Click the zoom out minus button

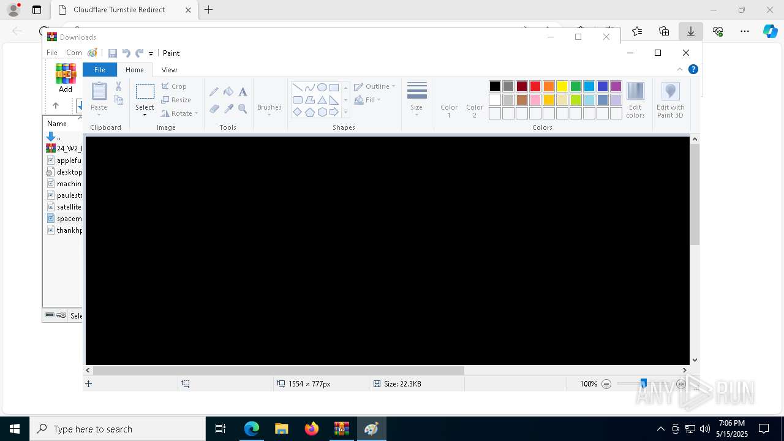point(606,384)
